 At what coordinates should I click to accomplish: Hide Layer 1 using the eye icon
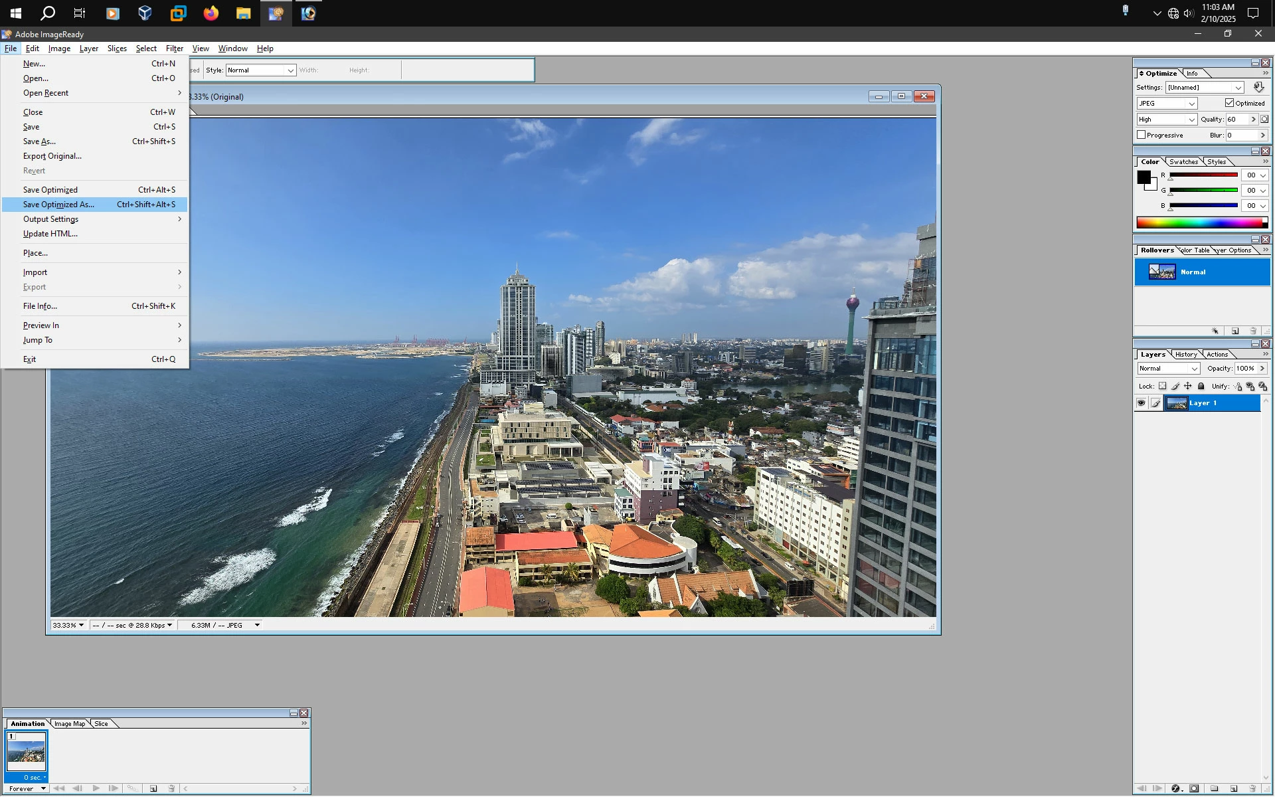coord(1141,403)
